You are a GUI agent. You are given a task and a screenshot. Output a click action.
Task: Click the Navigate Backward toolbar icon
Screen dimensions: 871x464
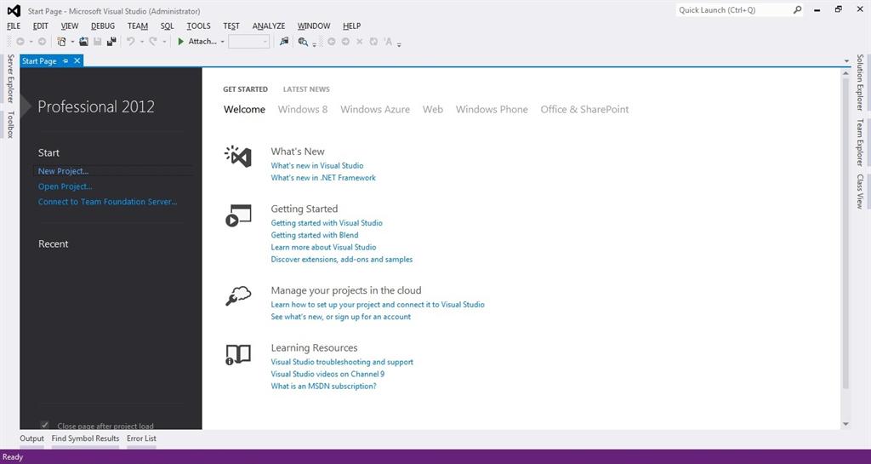(20, 42)
